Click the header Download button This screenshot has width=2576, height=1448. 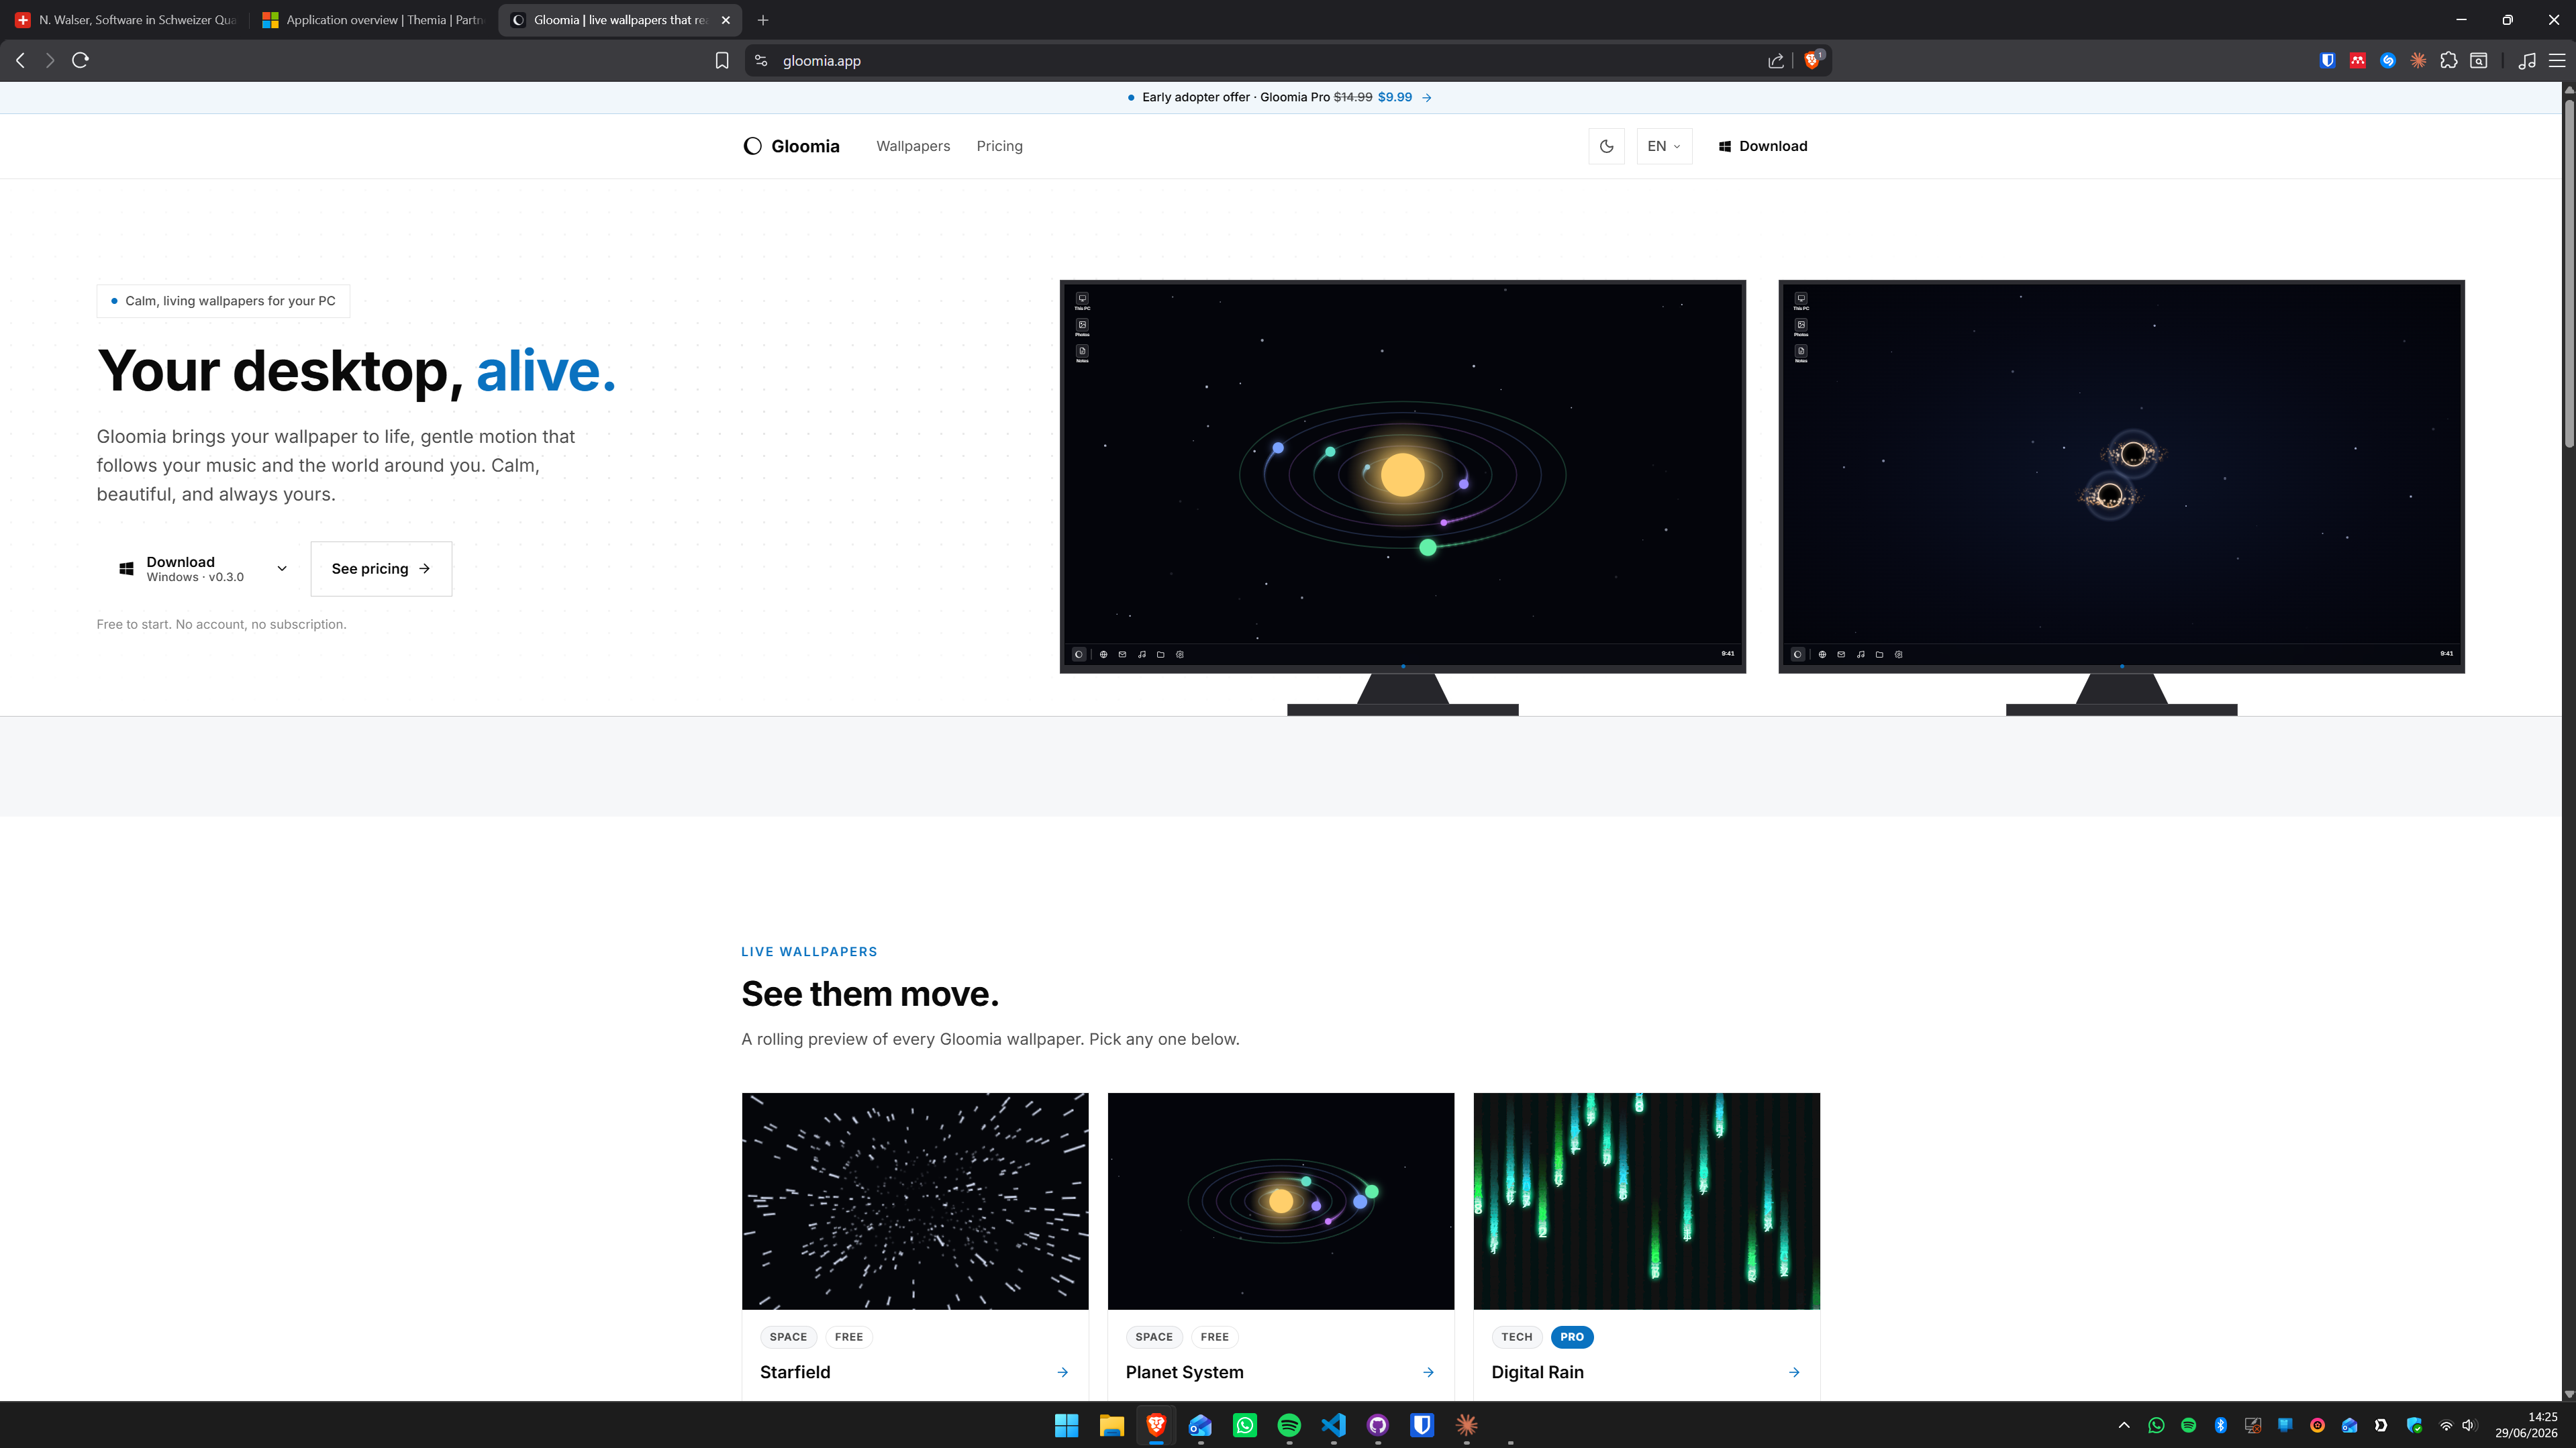point(1762,146)
